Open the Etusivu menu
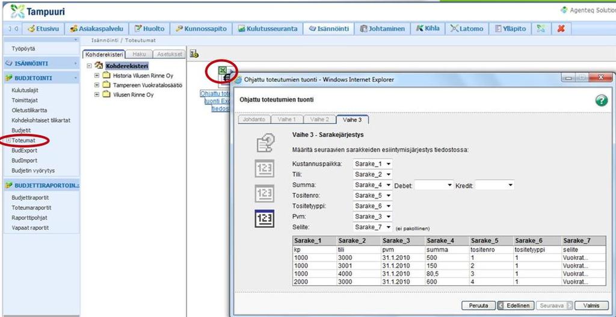 (x=43, y=29)
